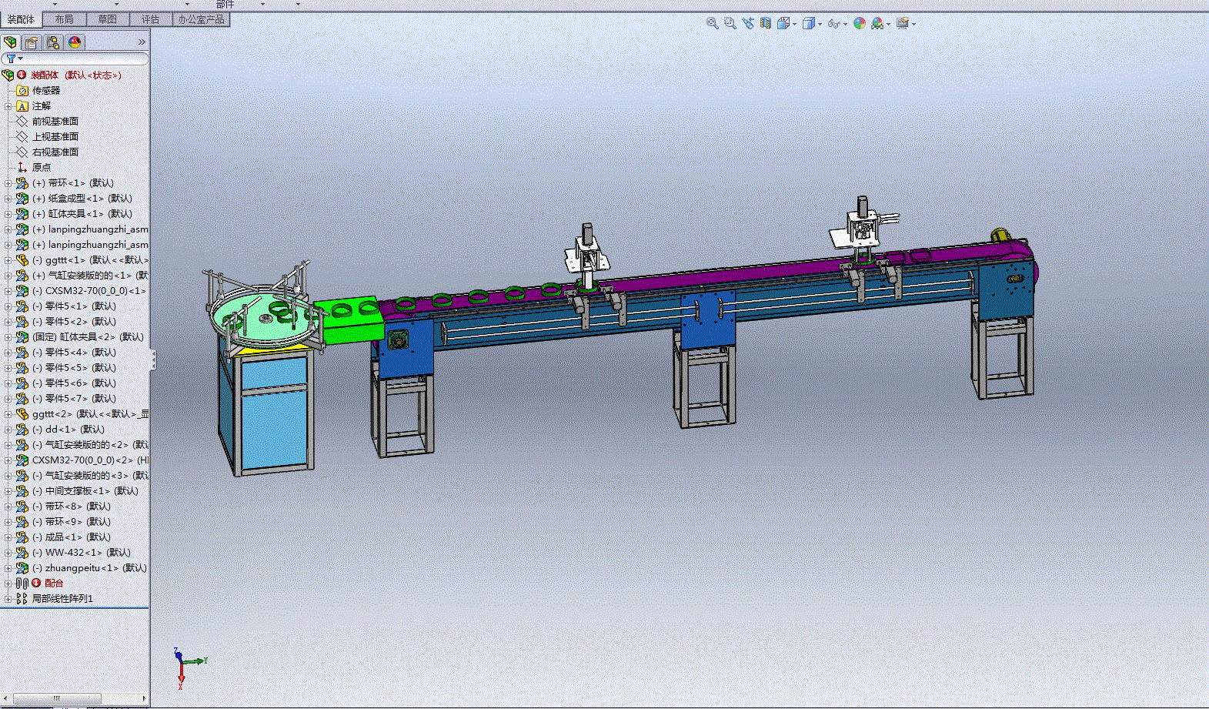Expand the 配合 mates folder
This screenshot has width=1209, height=709.
8,584
